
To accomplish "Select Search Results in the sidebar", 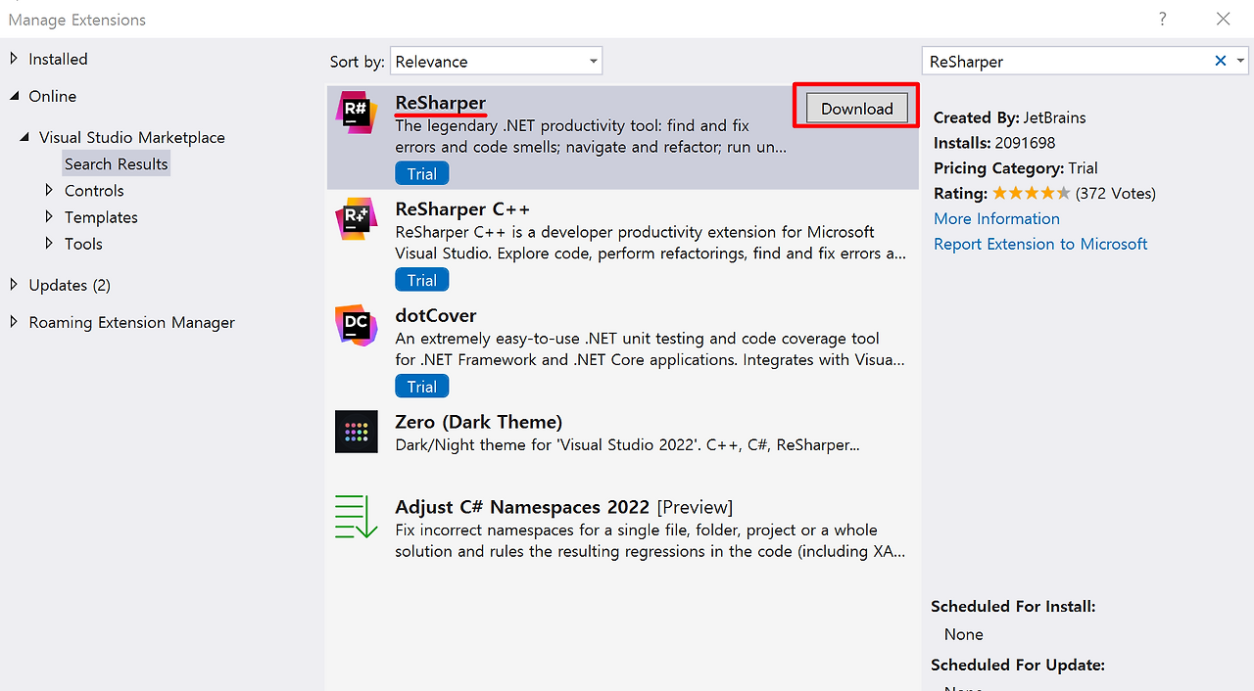I will (116, 163).
